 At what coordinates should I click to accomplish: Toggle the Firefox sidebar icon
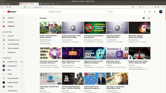[x=158, y=7]
